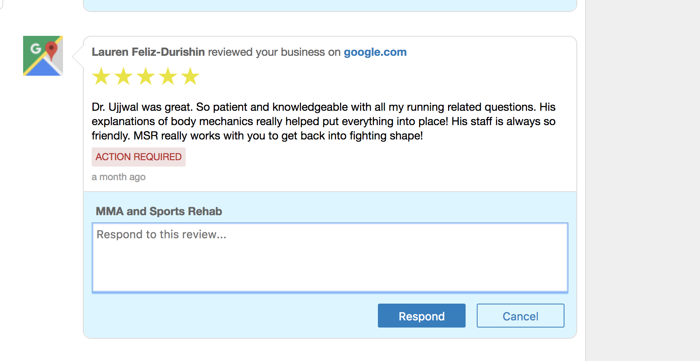Click the fourth yellow rating star
Viewport: 700px width, 361px height.
pos(168,76)
